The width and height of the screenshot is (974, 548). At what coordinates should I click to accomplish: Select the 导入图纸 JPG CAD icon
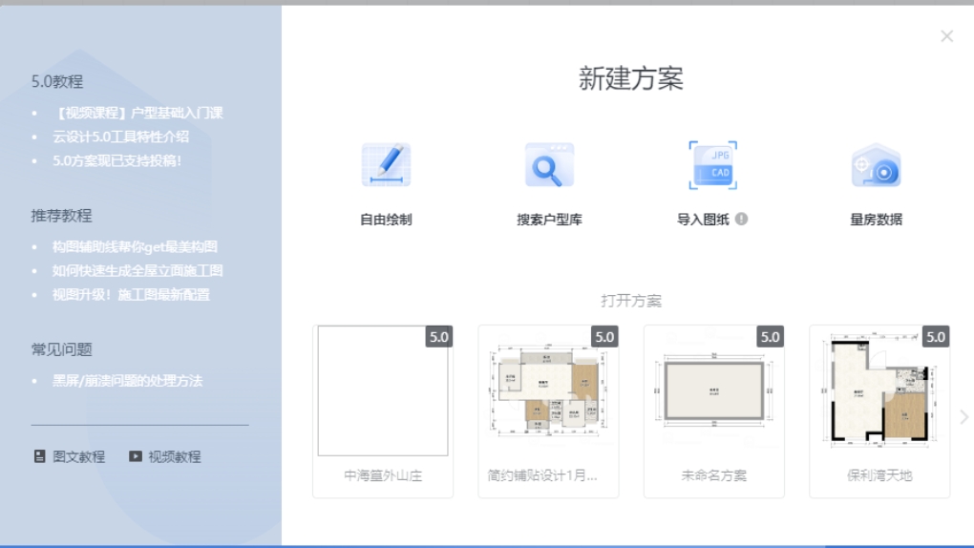click(712, 164)
